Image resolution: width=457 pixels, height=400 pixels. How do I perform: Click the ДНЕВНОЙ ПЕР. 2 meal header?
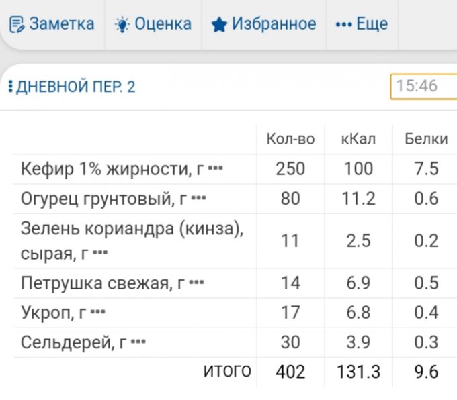[75, 87]
